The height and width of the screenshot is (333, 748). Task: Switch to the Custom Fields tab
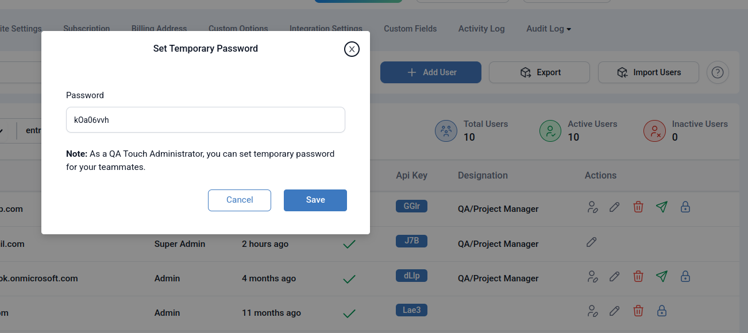(410, 29)
